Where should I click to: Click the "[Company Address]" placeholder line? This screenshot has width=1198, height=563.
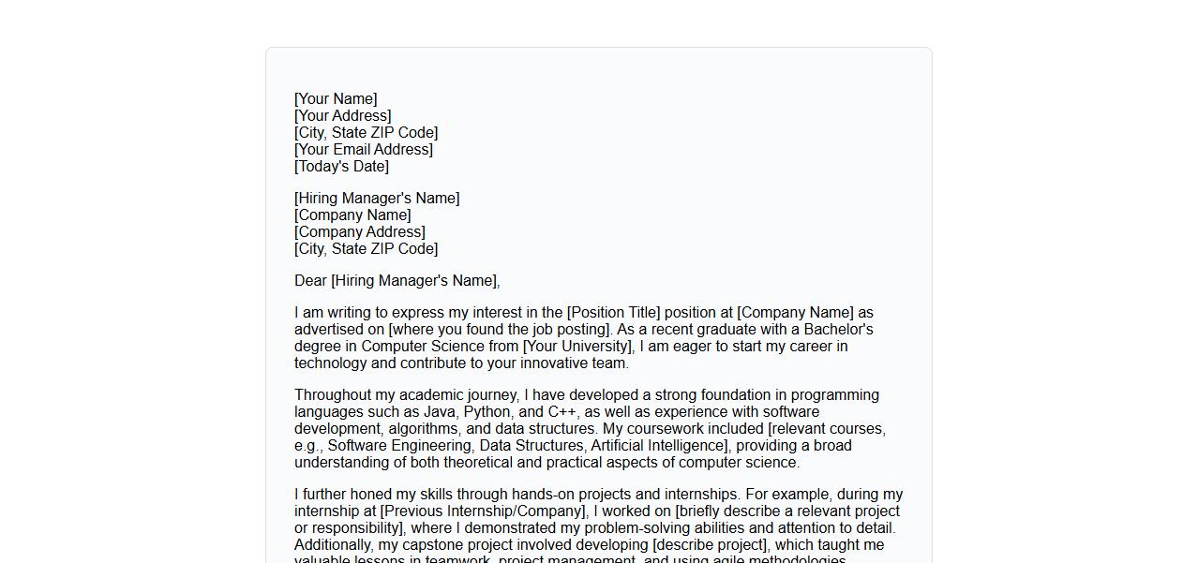(x=359, y=232)
